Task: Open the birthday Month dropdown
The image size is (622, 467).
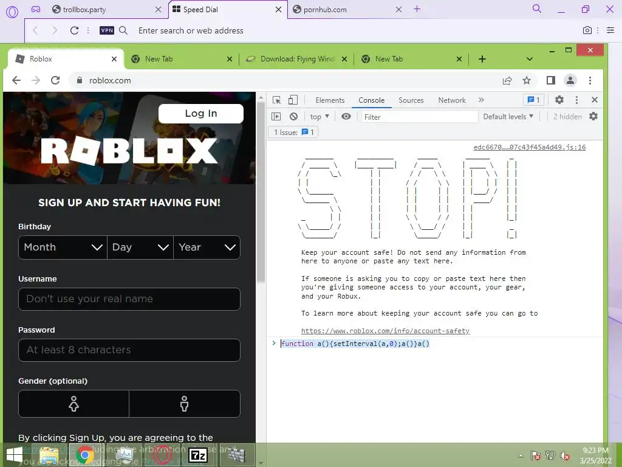Action: tap(63, 247)
